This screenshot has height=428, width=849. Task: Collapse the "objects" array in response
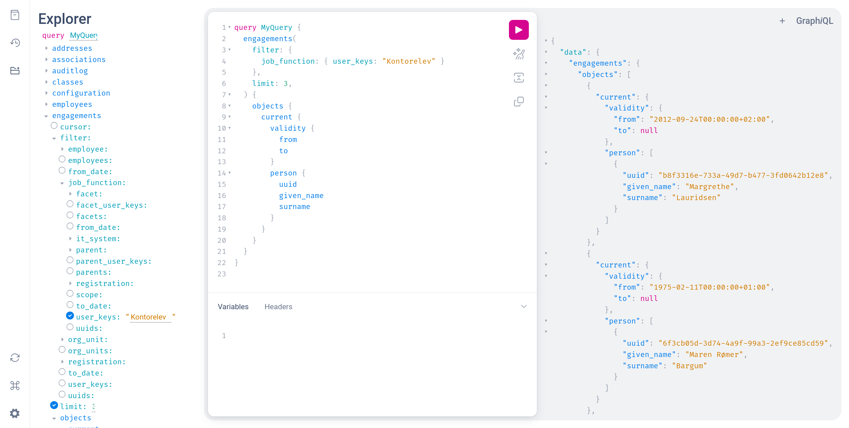coord(546,74)
